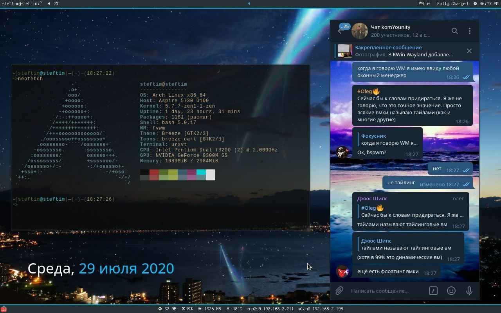Click the pinned message photo thumbnail
The height and width of the screenshot is (313, 501).
coord(345,51)
